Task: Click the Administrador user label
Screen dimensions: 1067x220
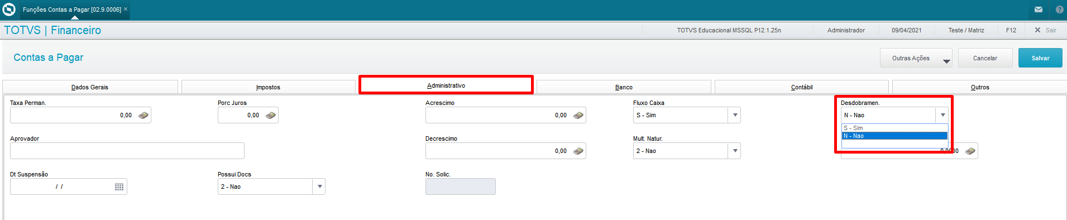Action: [846, 30]
